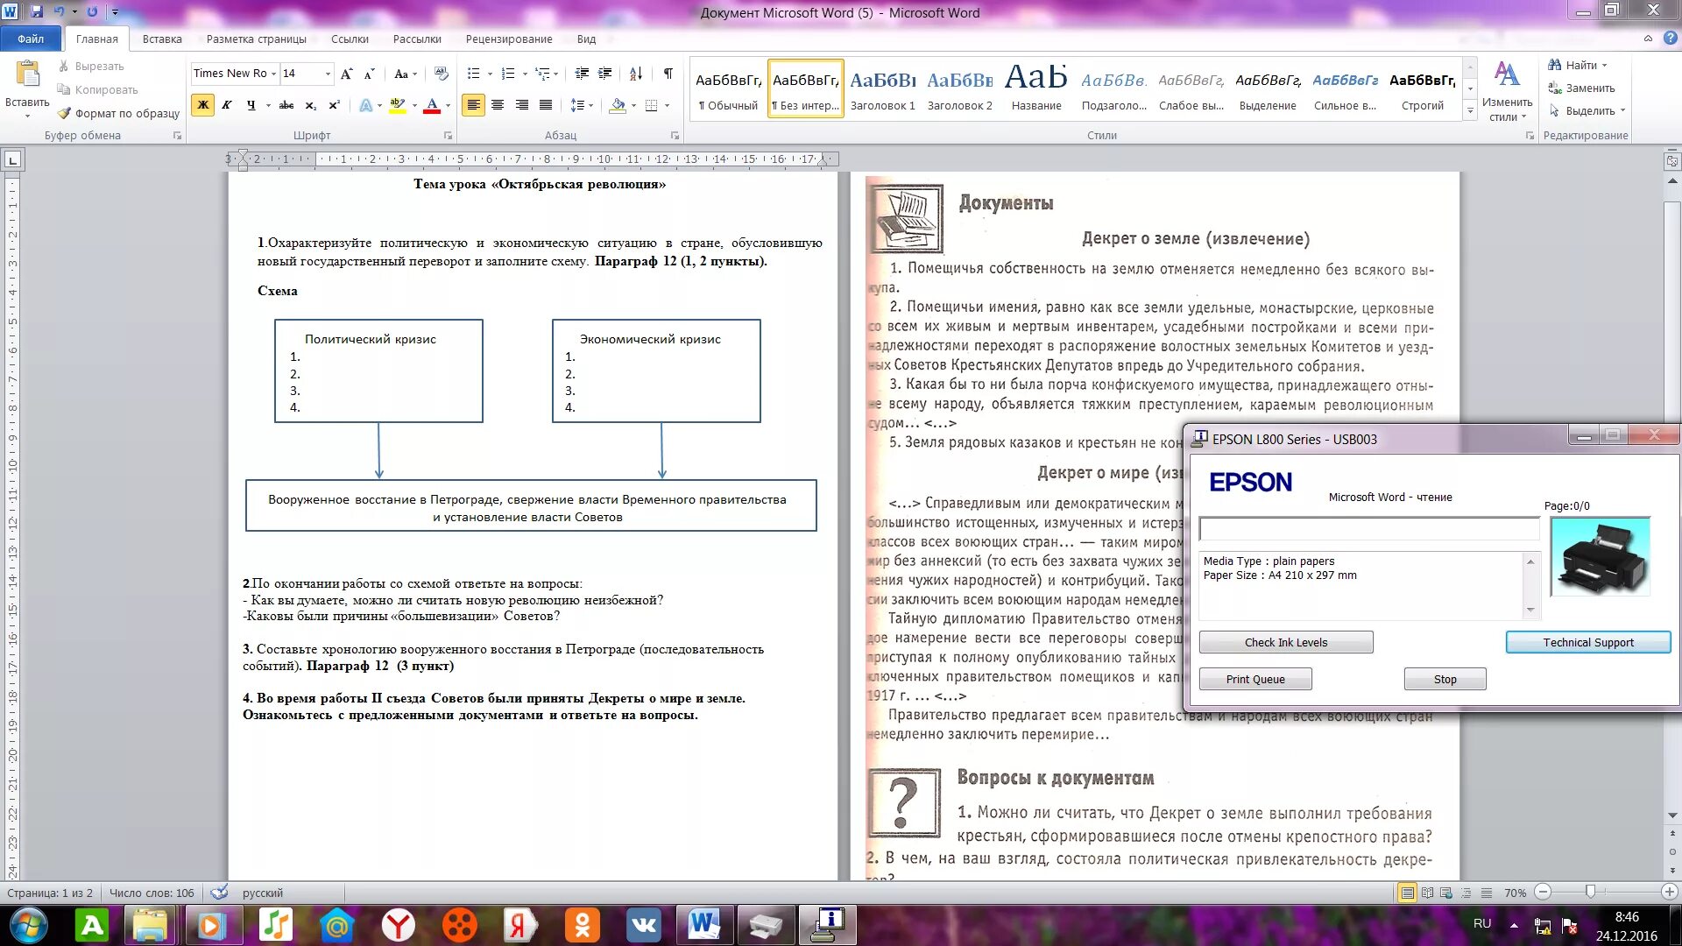Screen dimensions: 1682x946
Task: Toggle italic formatting button
Action: click(226, 105)
